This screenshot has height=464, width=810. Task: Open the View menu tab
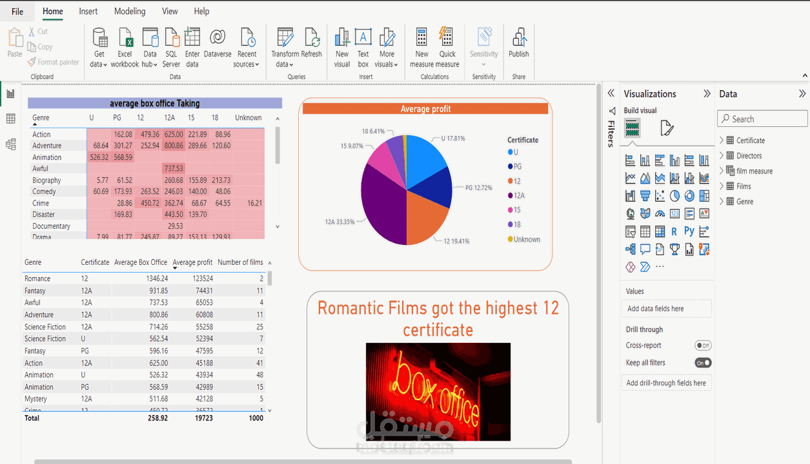pyautogui.click(x=169, y=11)
